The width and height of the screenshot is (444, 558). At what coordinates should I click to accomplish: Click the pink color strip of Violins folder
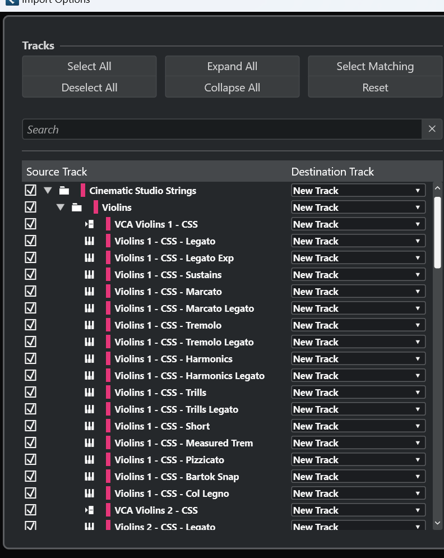pyautogui.click(x=96, y=207)
